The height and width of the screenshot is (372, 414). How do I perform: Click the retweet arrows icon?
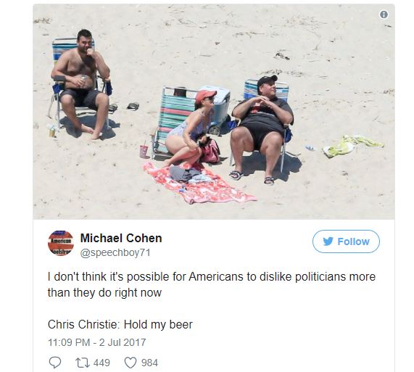point(82,363)
